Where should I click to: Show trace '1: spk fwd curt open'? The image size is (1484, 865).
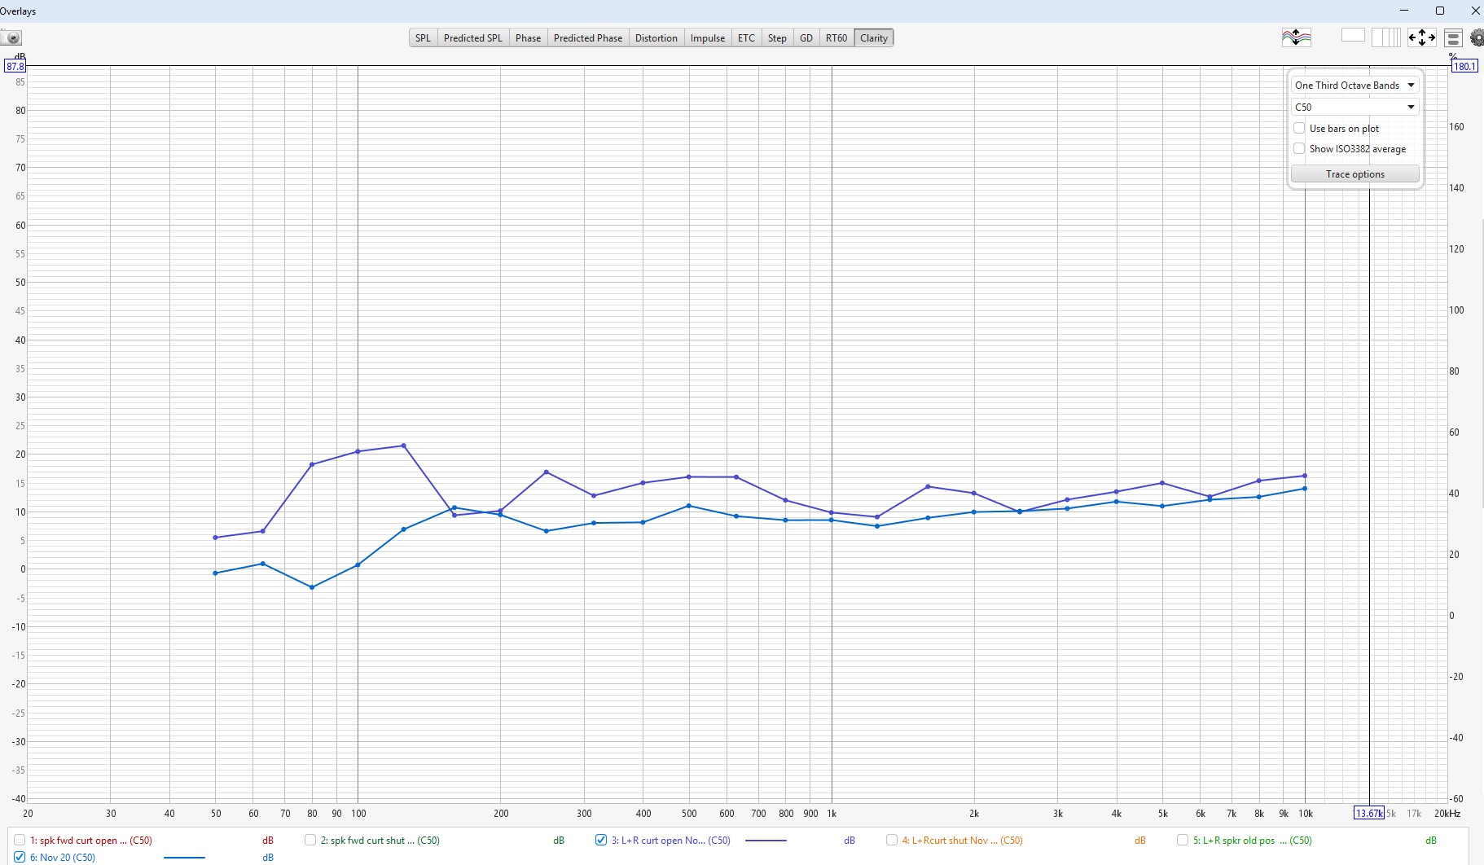[x=20, y=840]
